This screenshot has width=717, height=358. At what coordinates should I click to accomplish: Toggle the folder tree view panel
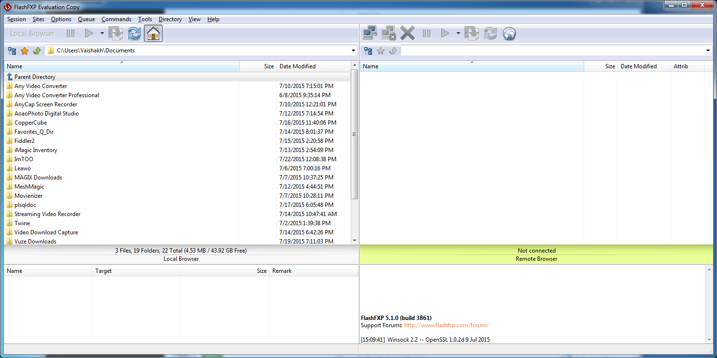click(12, 51)
